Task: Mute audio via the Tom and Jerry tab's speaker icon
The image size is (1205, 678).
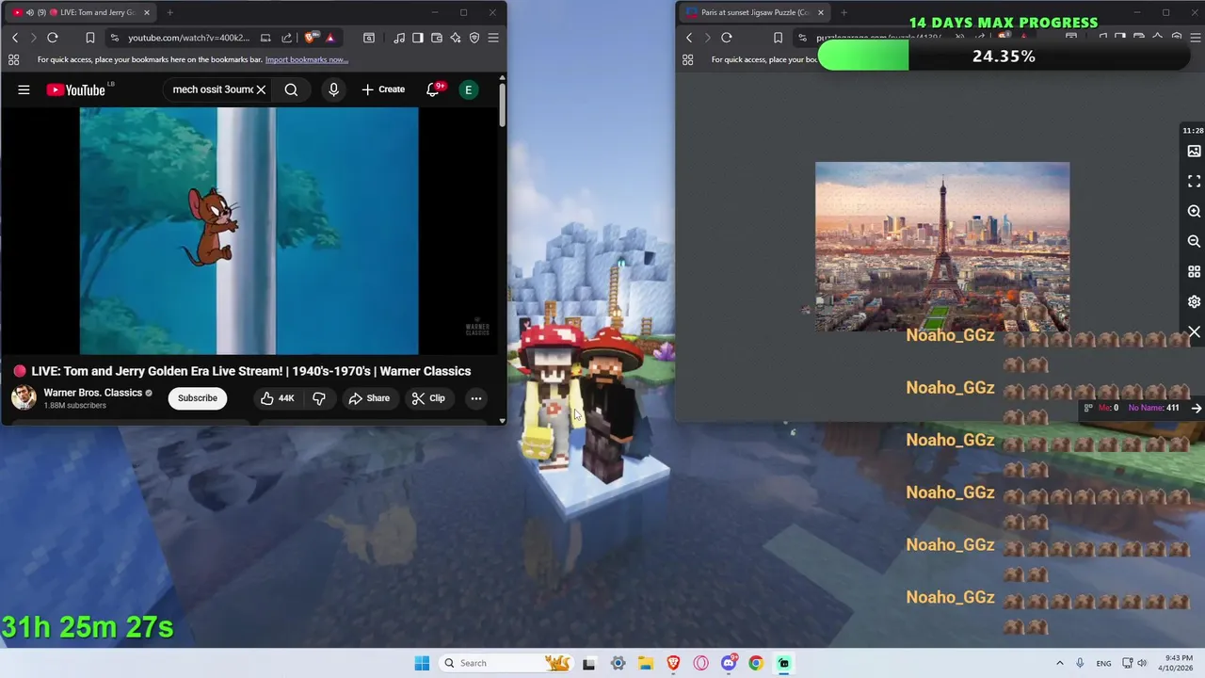Action: coord(29,12)
